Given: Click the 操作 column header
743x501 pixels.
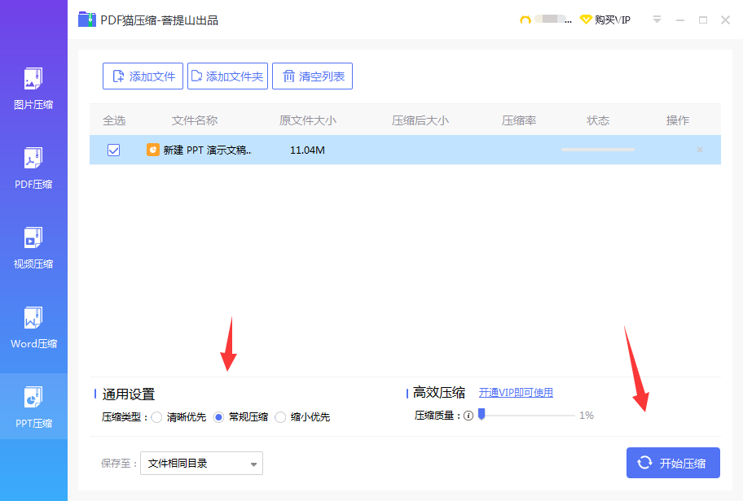Looking at the screenshot, I should click(x=678, y=120).
